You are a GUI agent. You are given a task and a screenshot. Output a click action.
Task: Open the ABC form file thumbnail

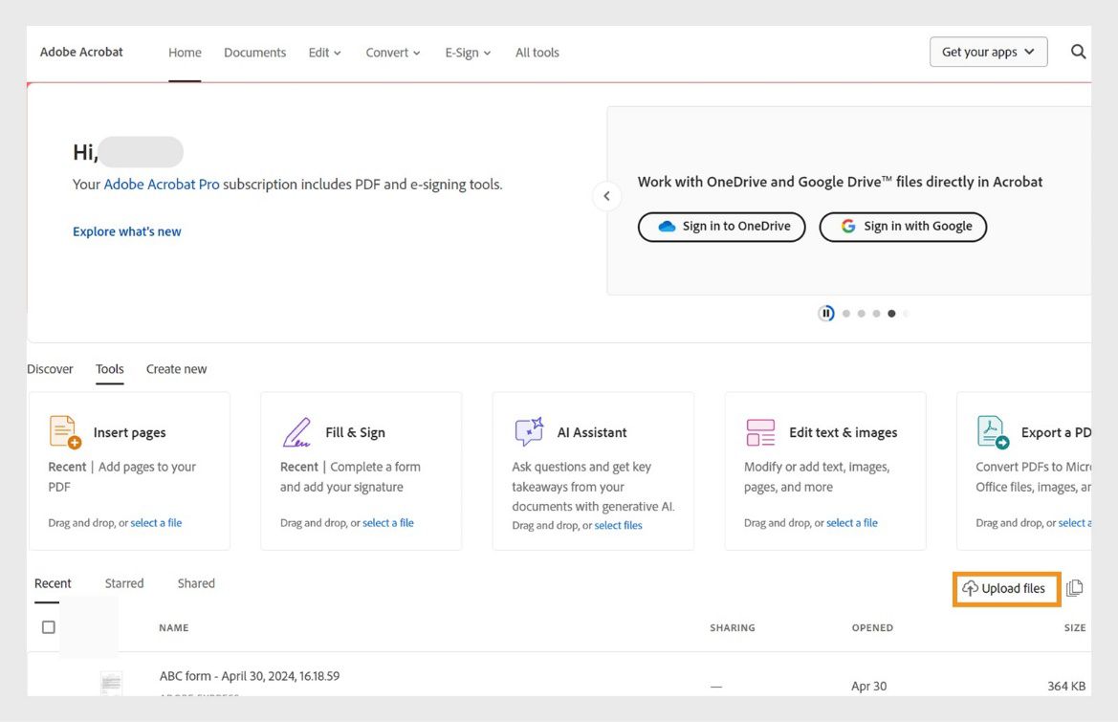111,683
